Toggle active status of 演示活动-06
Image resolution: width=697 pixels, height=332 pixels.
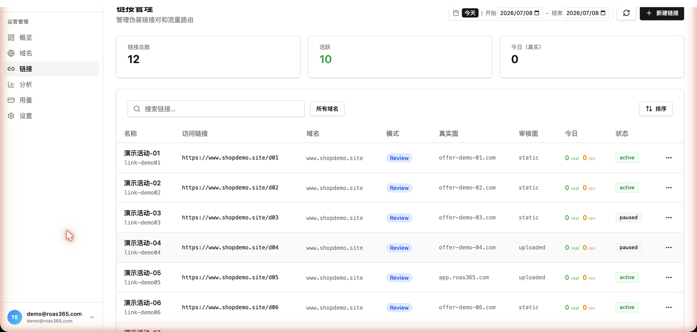[x=627, y=307]
